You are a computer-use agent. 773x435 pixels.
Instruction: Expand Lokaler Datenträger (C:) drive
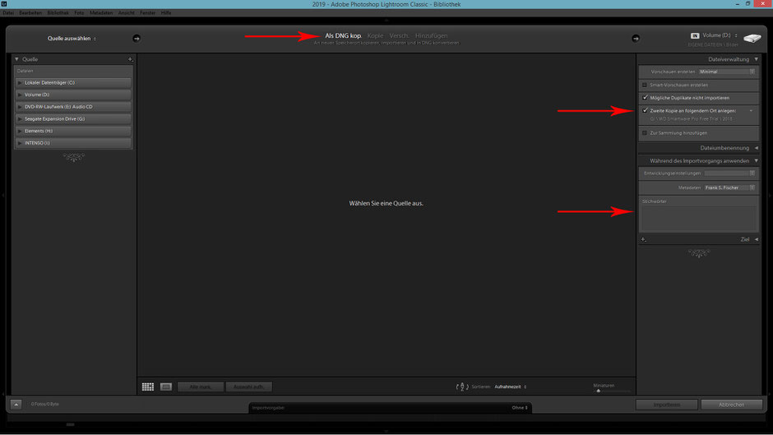[x=20, y=83]
